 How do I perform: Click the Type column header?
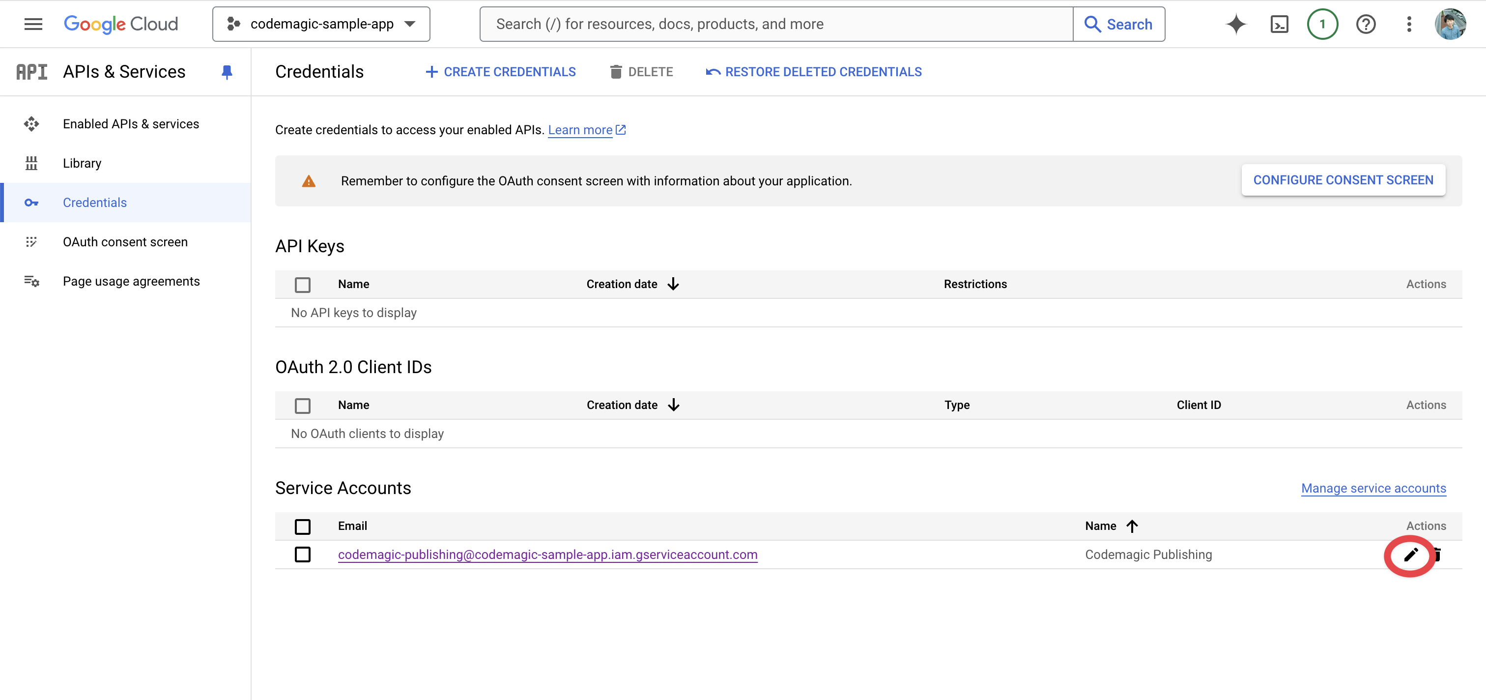pyautogui.click(x=957, y=405)
